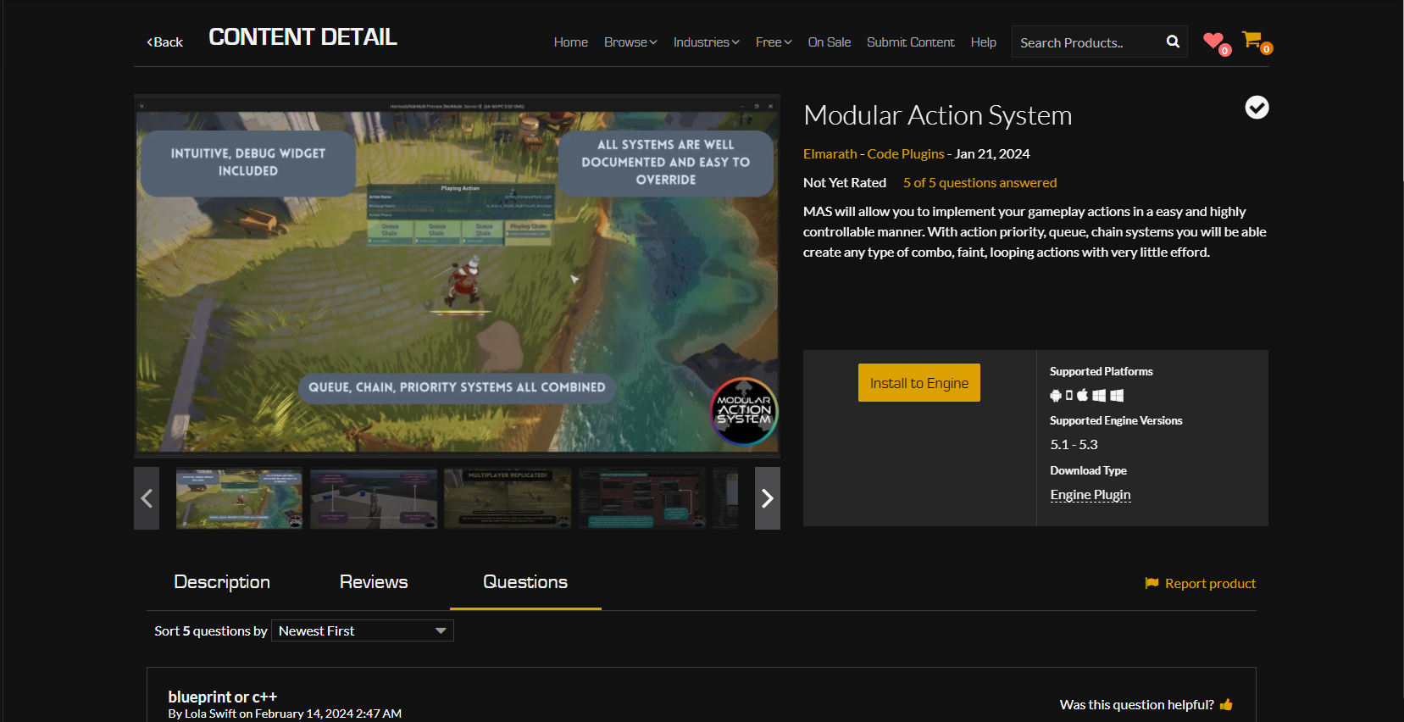This screenshot has width=1404, height=722.
Task: Click the Install to Engine button
Action: 918,383
